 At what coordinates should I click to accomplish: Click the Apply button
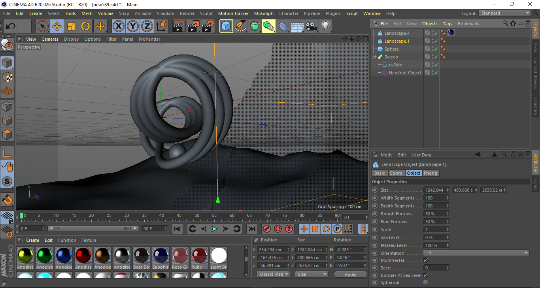[x=350, y=274]
